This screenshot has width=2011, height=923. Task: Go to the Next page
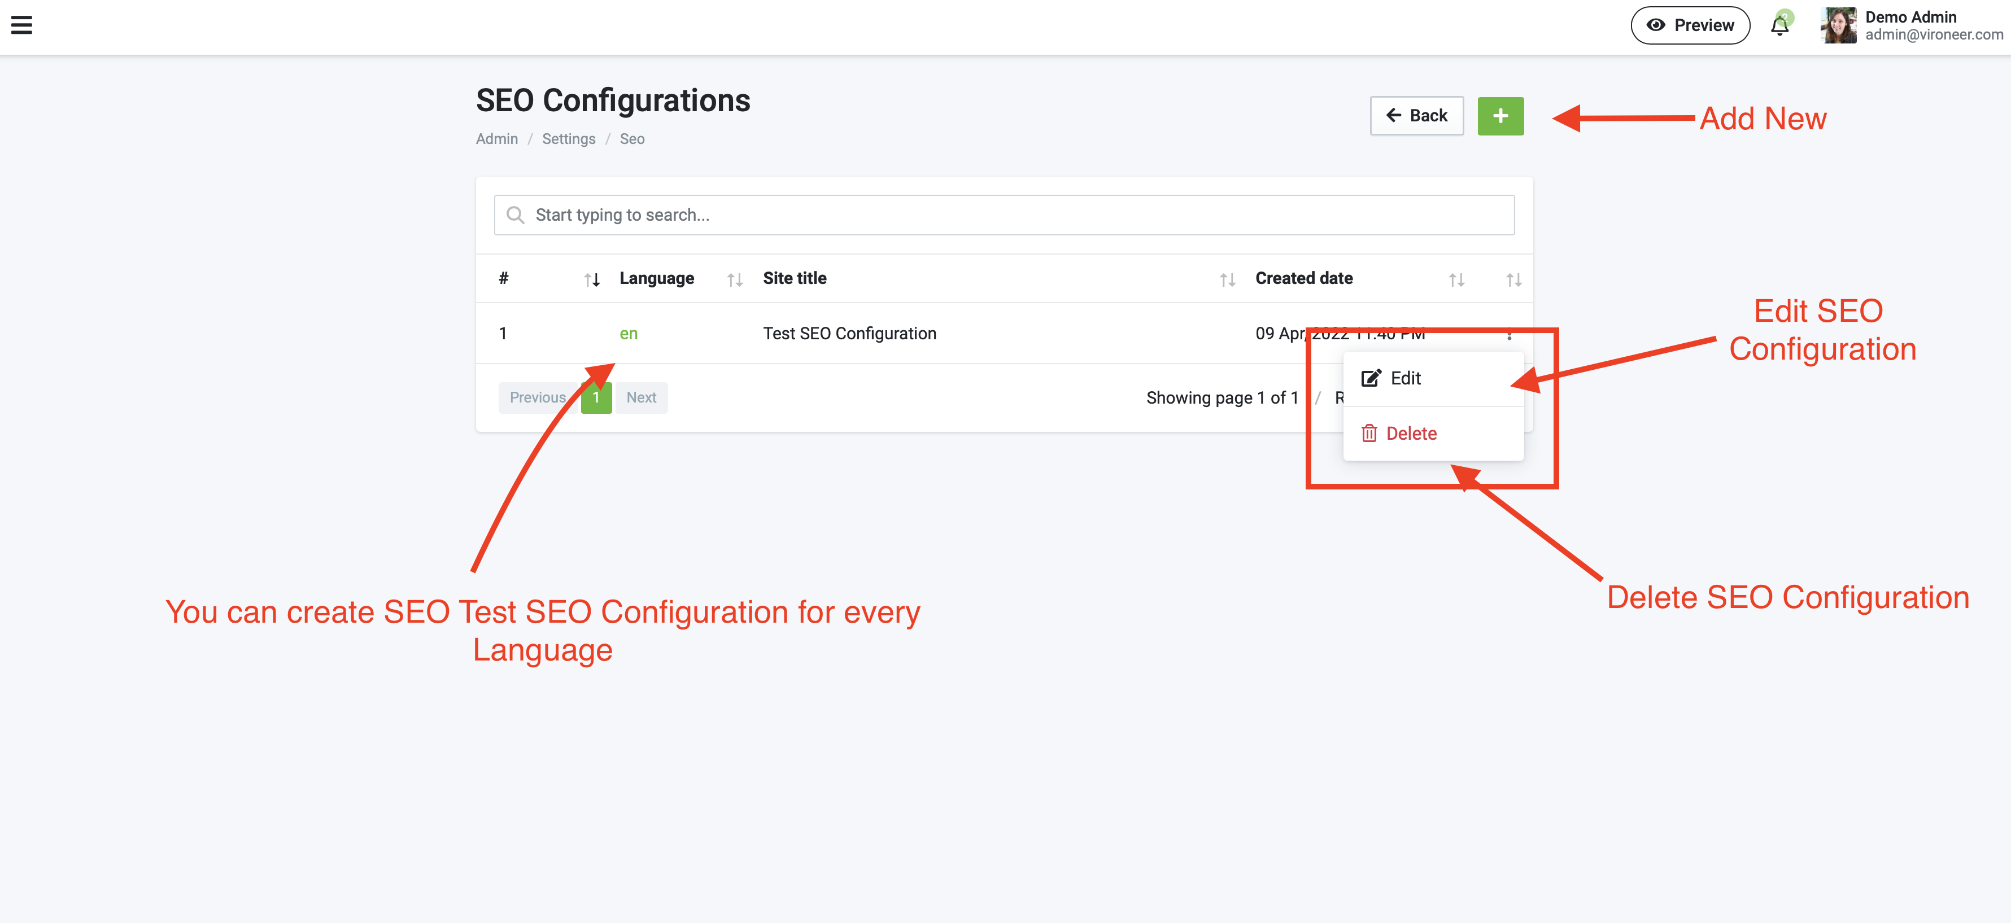641,398
